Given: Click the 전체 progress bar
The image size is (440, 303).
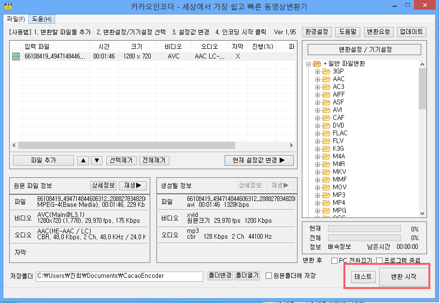Looking at the screenshot, I should (x=364, y=238).
